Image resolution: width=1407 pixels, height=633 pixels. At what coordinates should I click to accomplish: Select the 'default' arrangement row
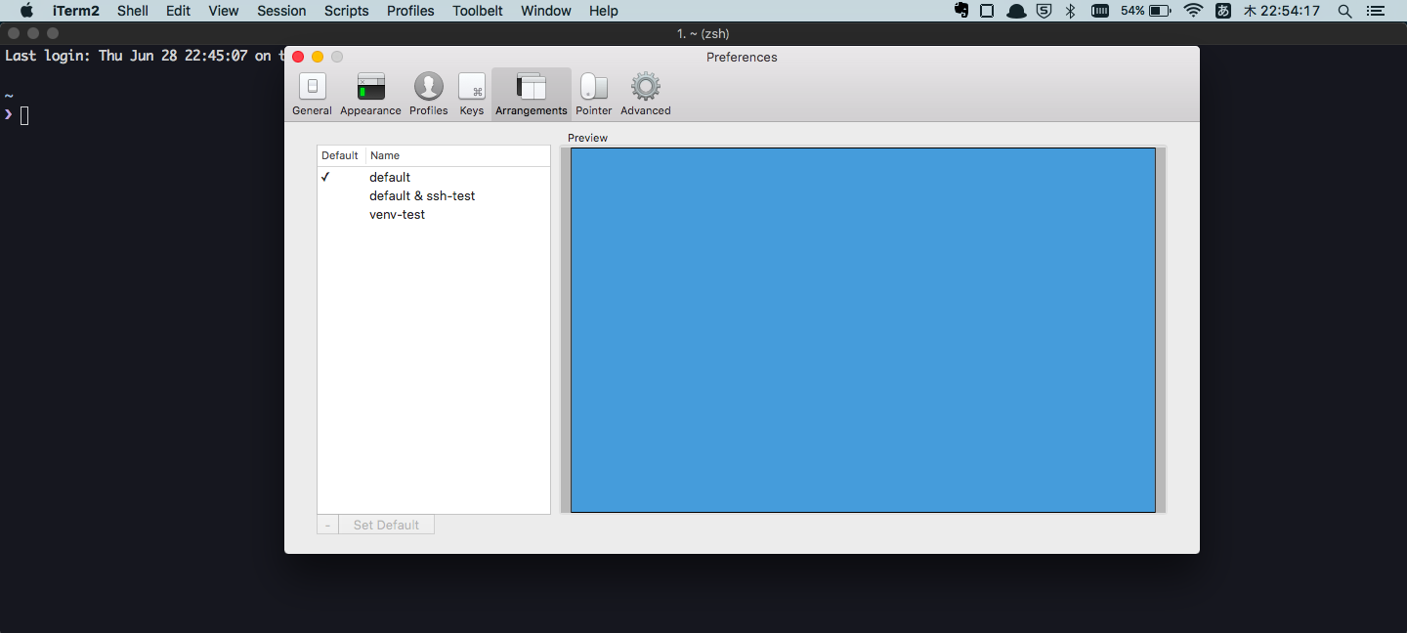point(434,177)
